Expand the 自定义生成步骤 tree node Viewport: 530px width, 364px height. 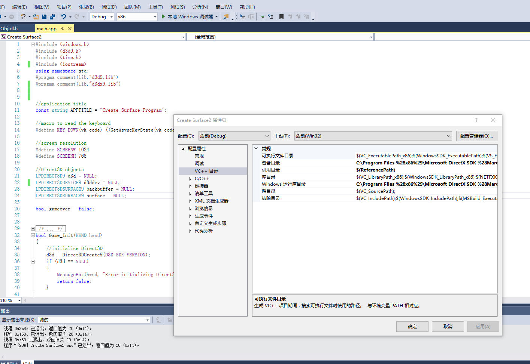(190, 223)
